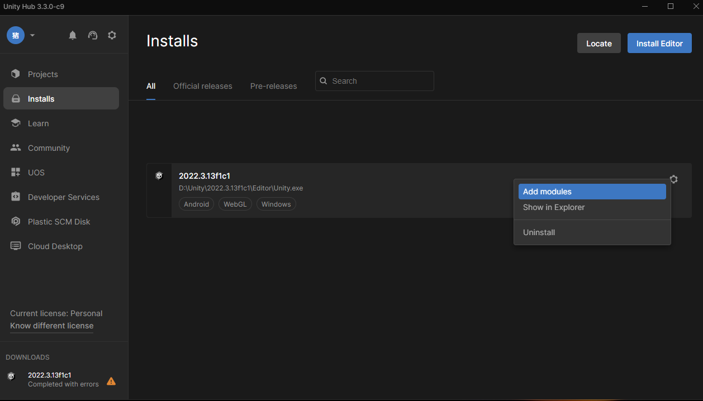Viewport: 703px width, 401px height.
Task: Click the Install Editor button
Action: pos(659,43)
